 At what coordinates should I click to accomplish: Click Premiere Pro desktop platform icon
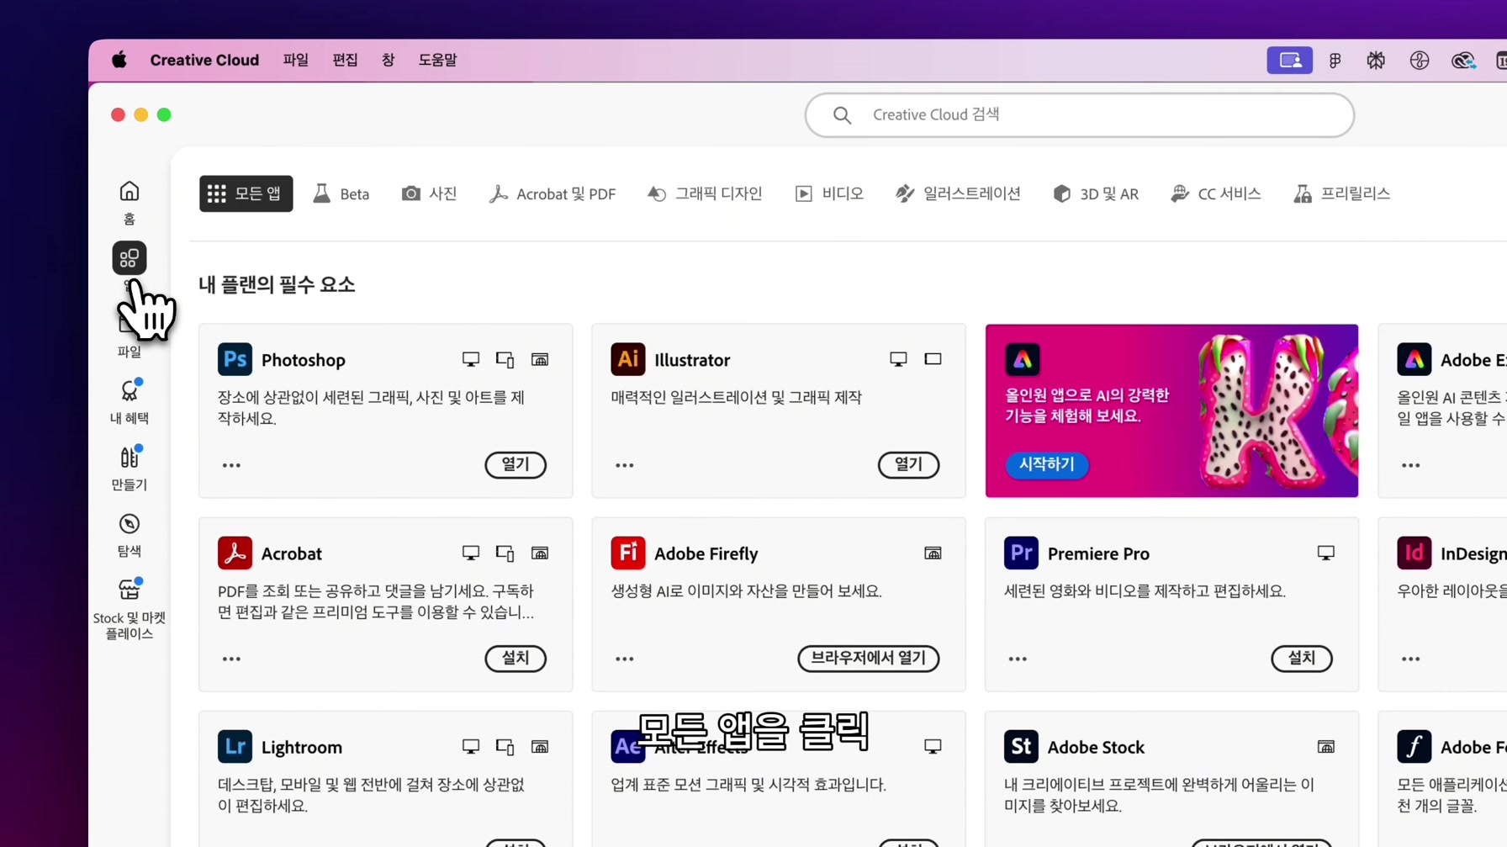click(x=1325, y=553)
